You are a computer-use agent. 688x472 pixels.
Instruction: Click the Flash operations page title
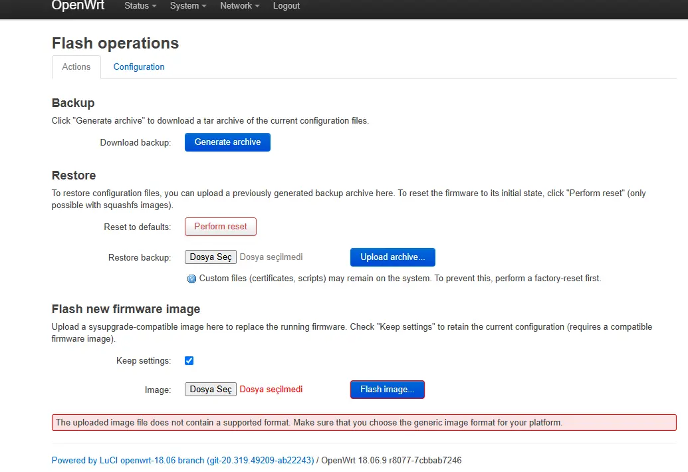click(116, 43)
